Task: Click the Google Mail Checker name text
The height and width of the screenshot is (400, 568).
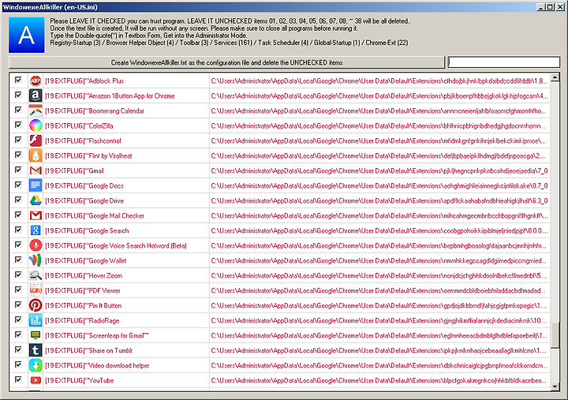Action: [x=95, y=215]
